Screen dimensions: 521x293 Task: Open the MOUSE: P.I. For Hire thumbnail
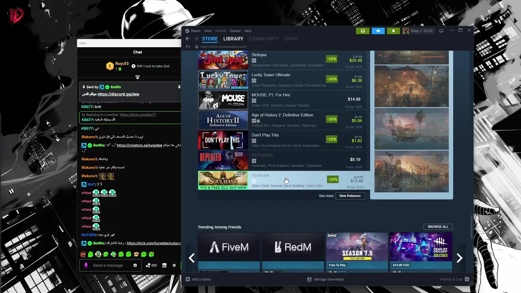click(223, 100)
